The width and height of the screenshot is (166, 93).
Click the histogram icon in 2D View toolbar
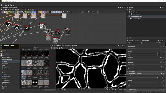[73, 48]
